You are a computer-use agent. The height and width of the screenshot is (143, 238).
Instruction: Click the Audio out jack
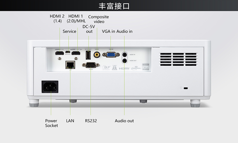pos(125,60)
